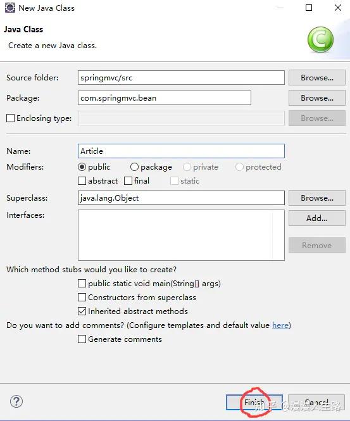Image resolution: width=350 pixels, height=421 pixels.
Task: Close the New Java Class dialog
Action: (x=338, y=8)
